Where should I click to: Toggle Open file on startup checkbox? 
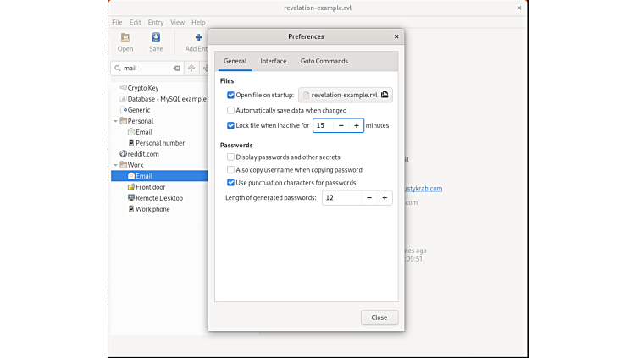click(x=231, y=96)
